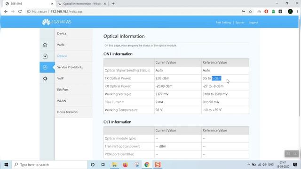301x169 pixels.
Task: Launch Firefox from the taskbar
Action: 125,165
